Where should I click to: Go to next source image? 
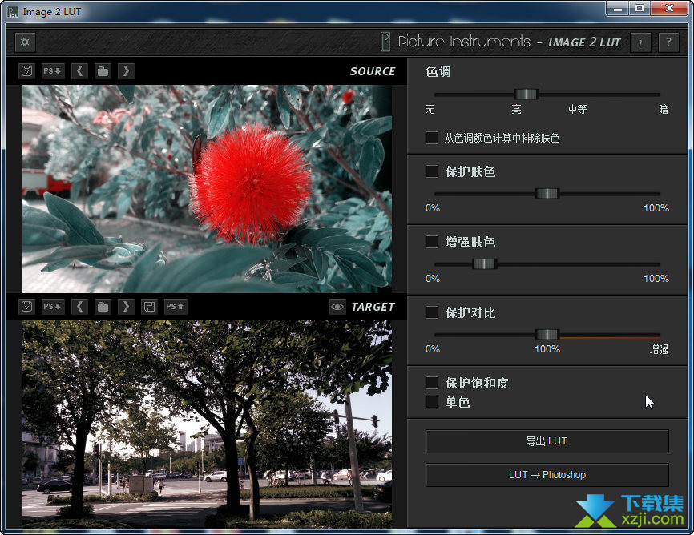click(x=126, y=70)
